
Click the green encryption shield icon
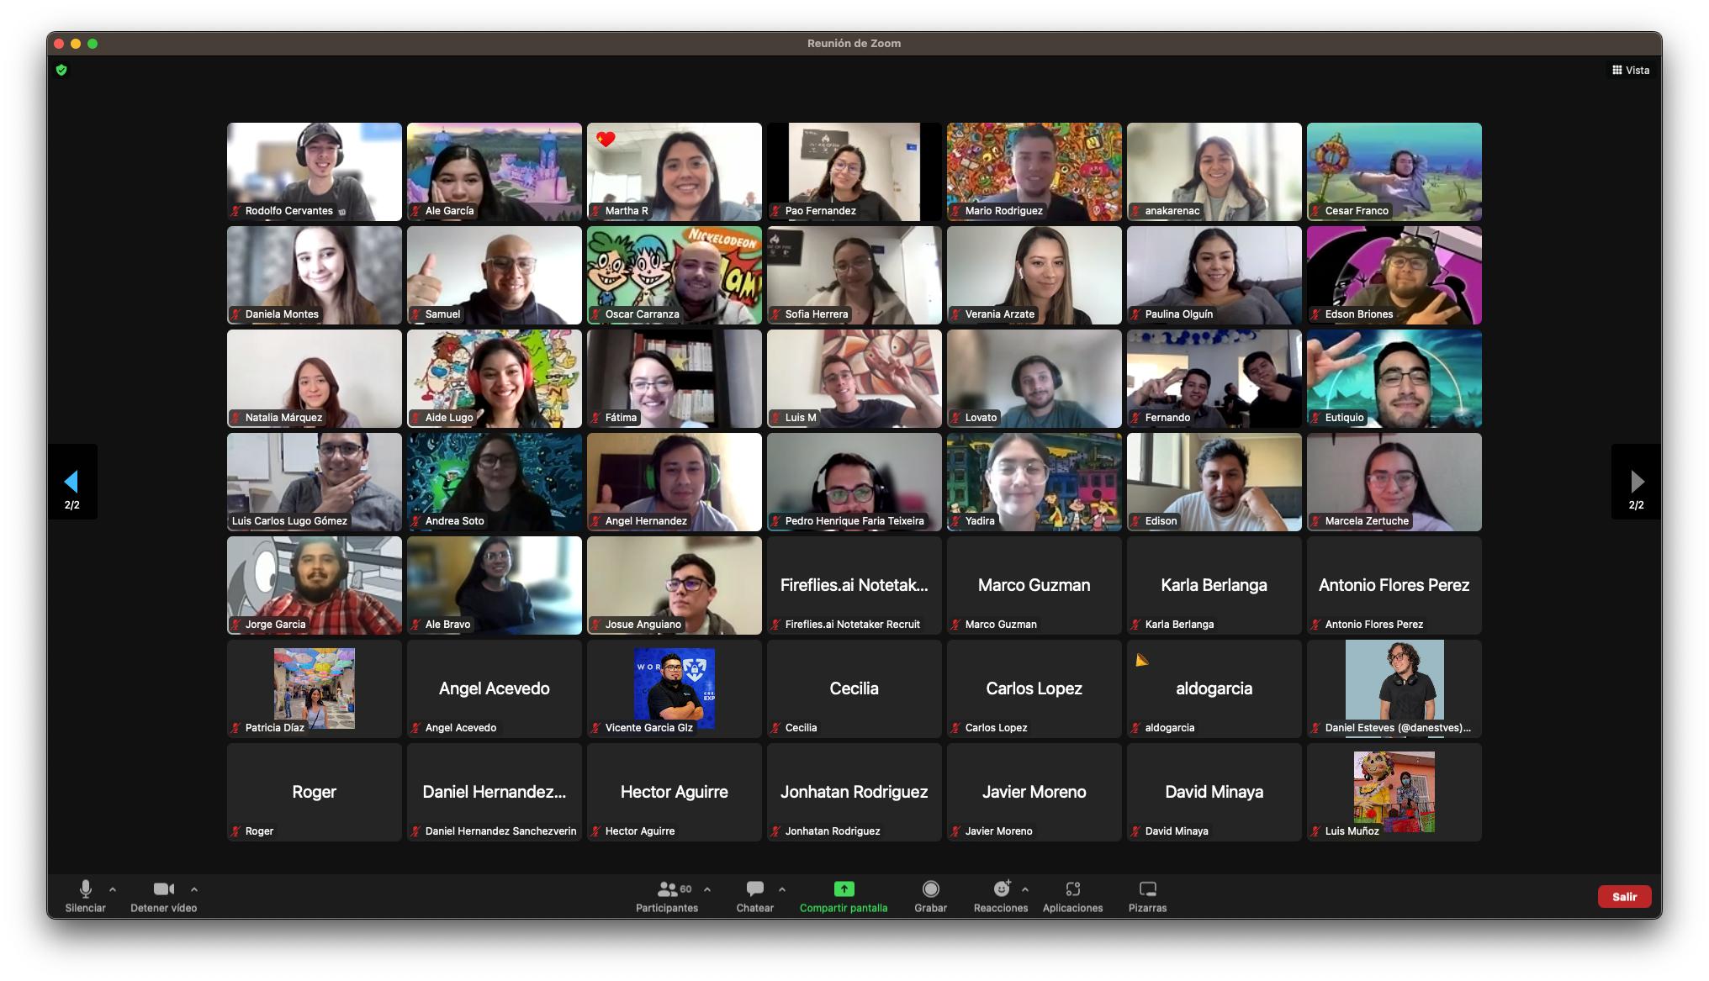[x=61, y=70]
